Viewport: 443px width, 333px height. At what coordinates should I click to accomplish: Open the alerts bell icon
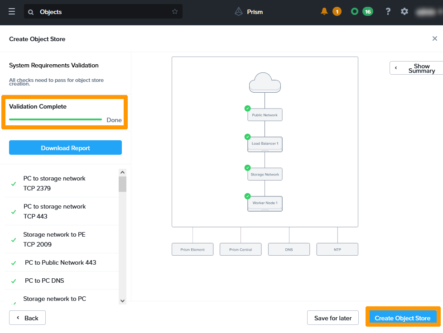tap(324, 11)
